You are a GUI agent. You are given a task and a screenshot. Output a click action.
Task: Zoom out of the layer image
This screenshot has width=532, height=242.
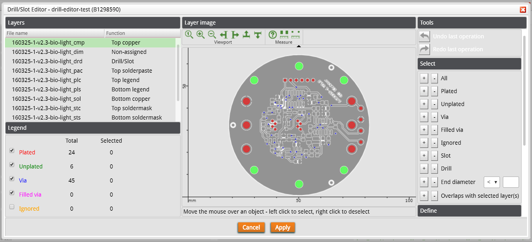212,35
